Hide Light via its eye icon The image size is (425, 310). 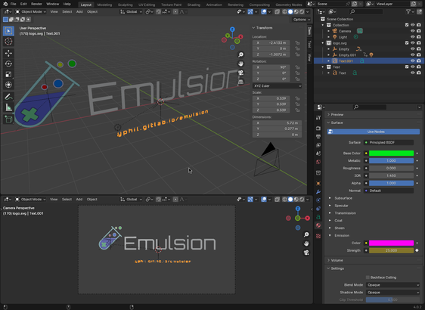(x=412, y=37)
